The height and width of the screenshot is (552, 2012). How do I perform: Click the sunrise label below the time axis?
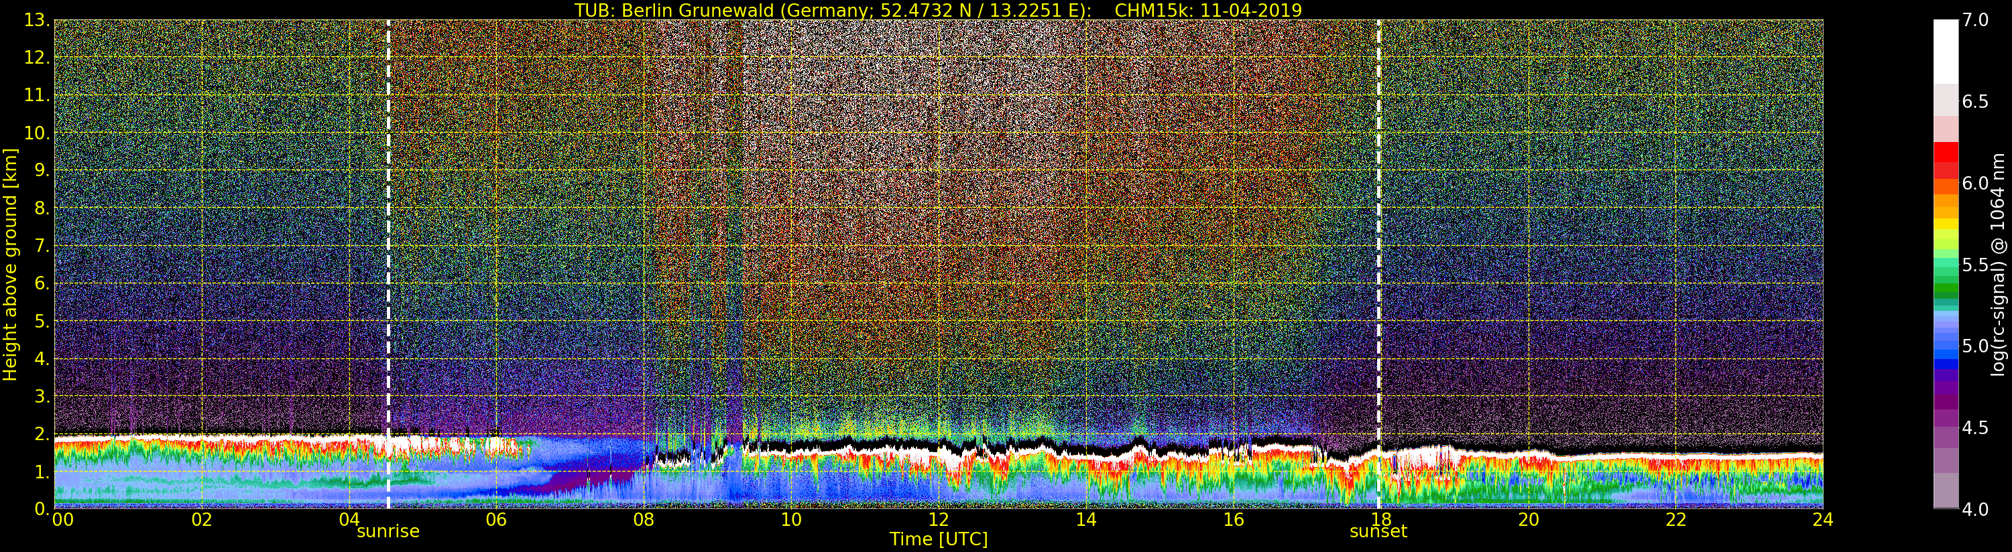click(x=388, y=532)
